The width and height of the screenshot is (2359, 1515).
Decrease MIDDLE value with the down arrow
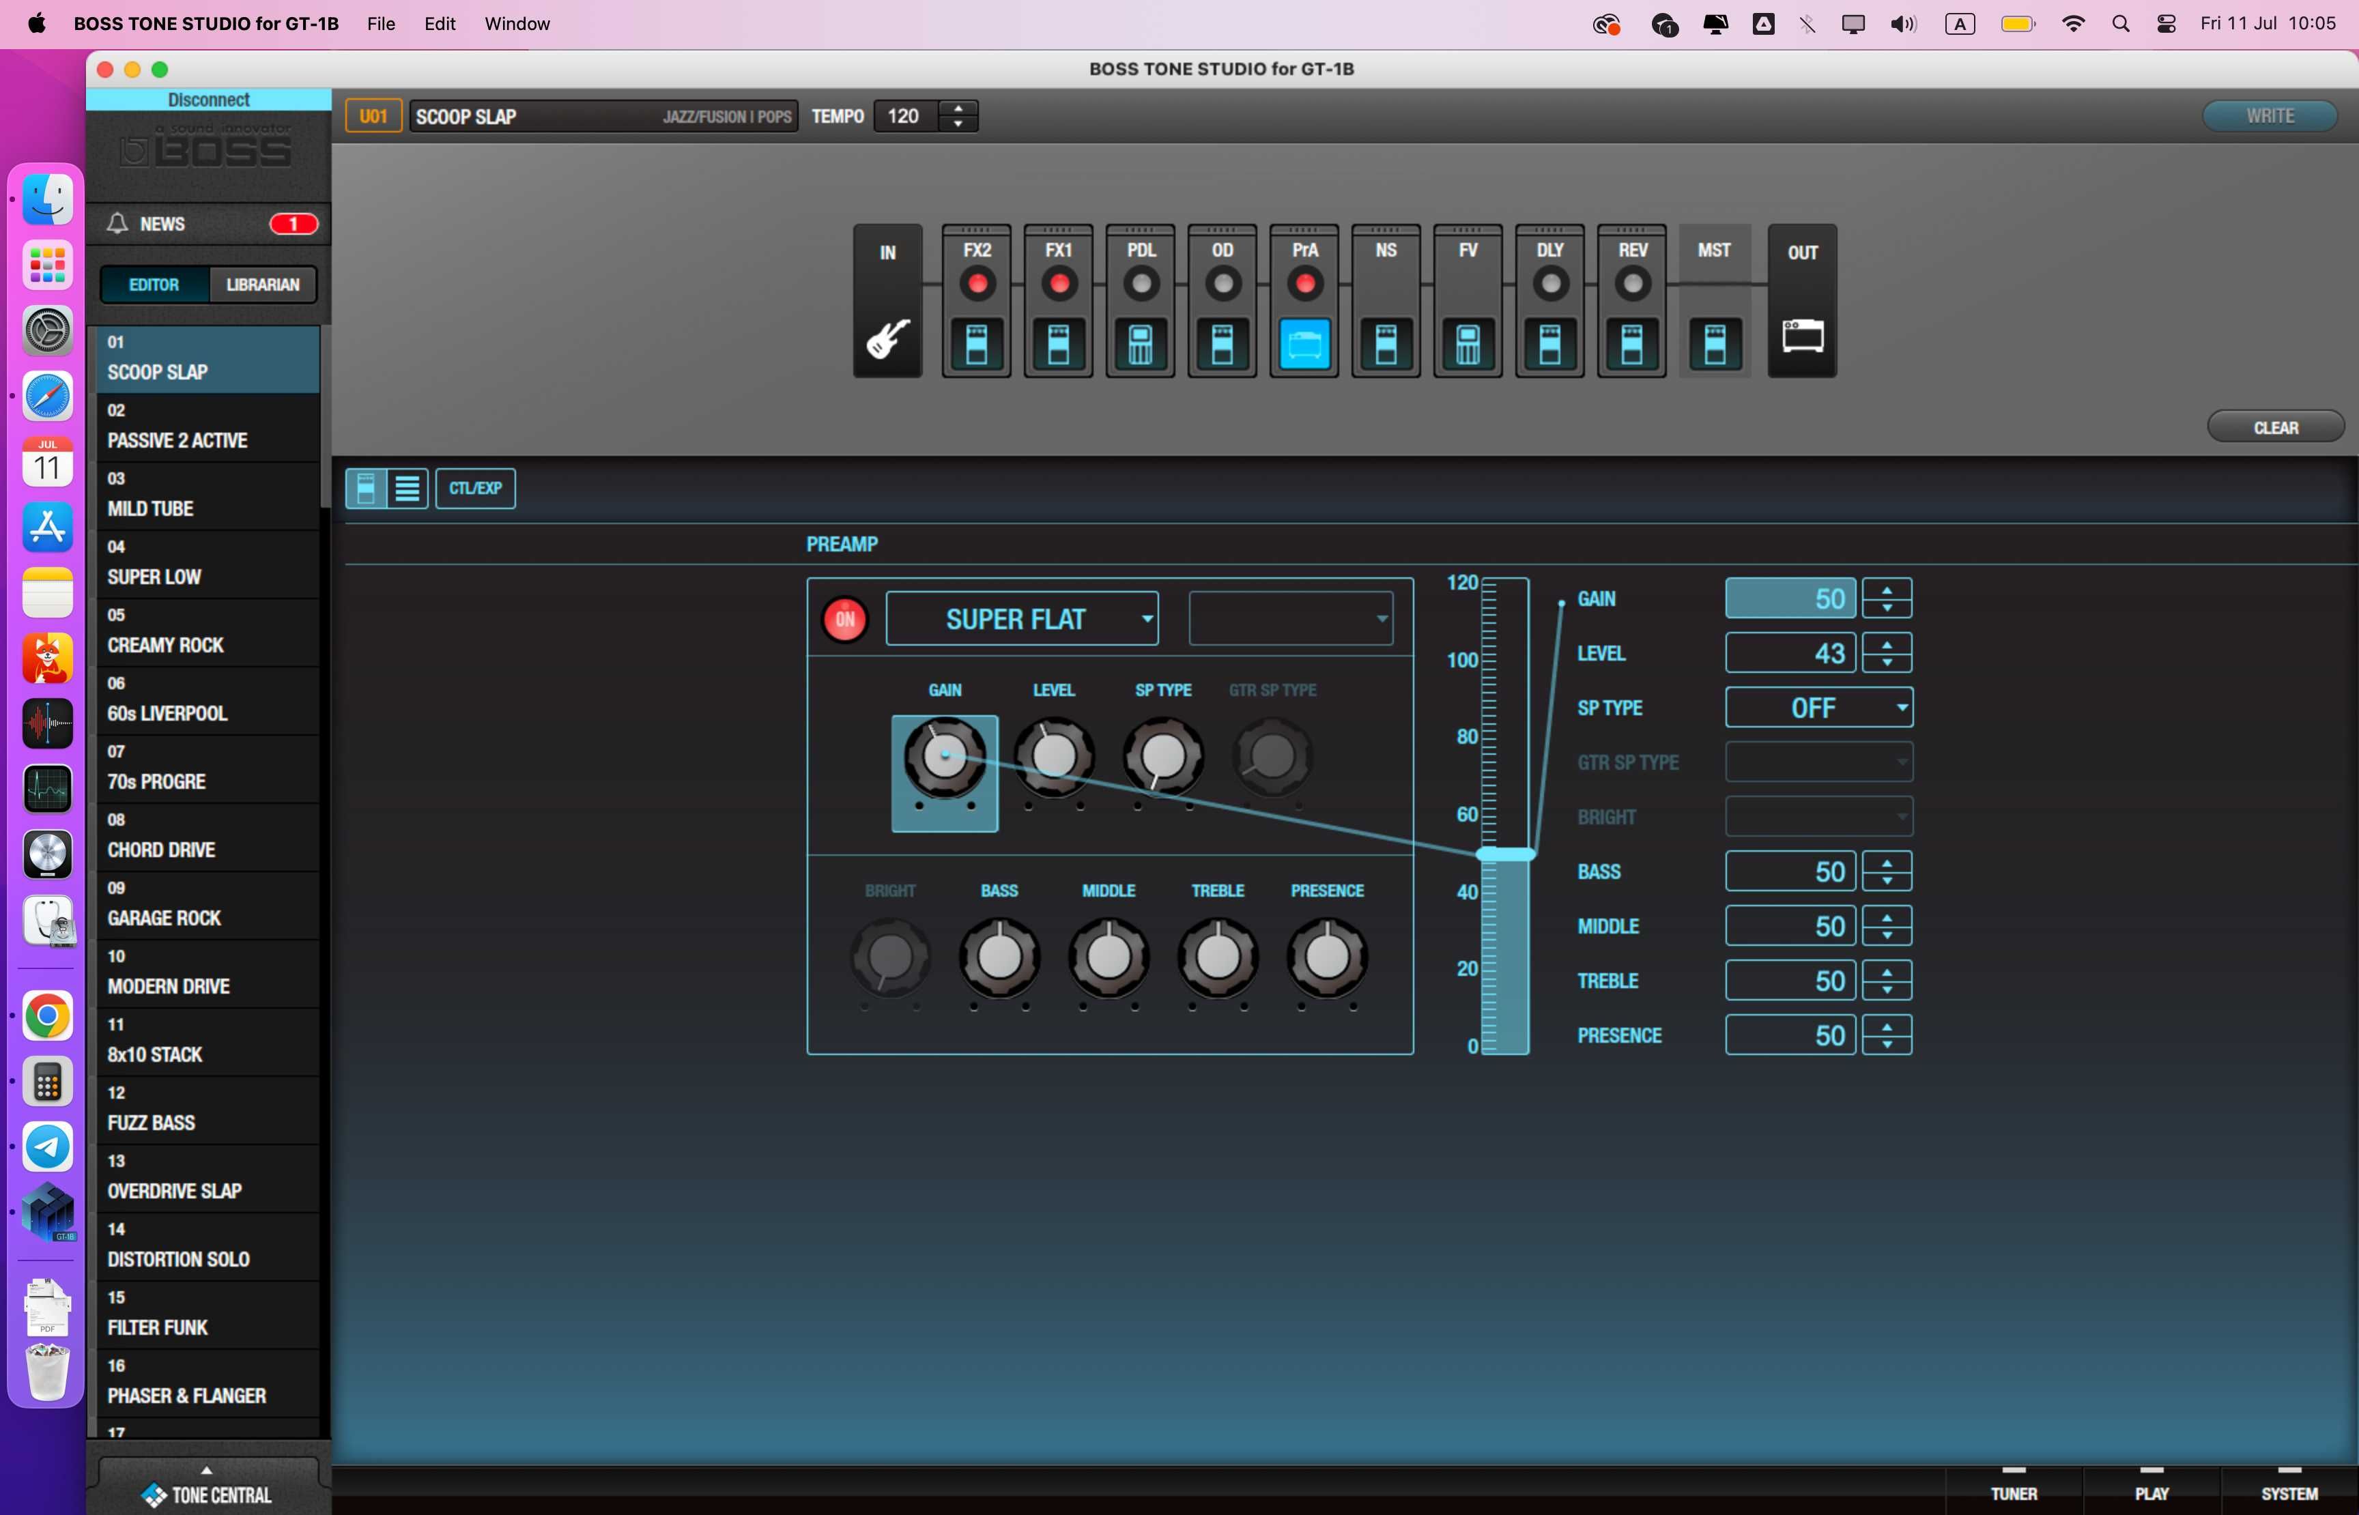click(1887, 934)
